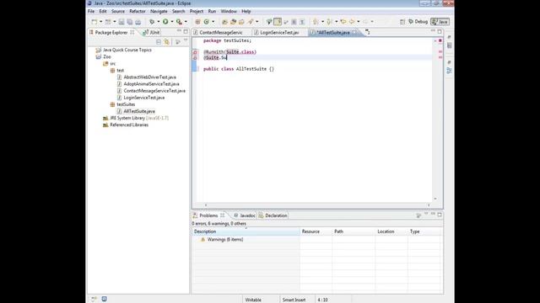
Task: Switch to the Java perspective
Action: (x=440, y=22)
